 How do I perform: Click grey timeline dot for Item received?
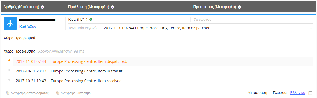coord(9,80)
